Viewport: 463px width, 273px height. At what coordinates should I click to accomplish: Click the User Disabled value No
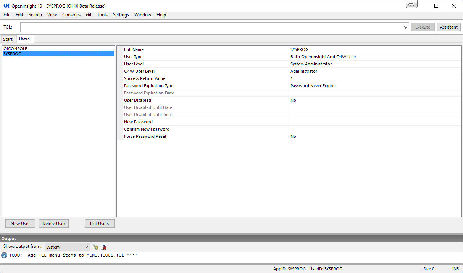[x=375, y=100]
